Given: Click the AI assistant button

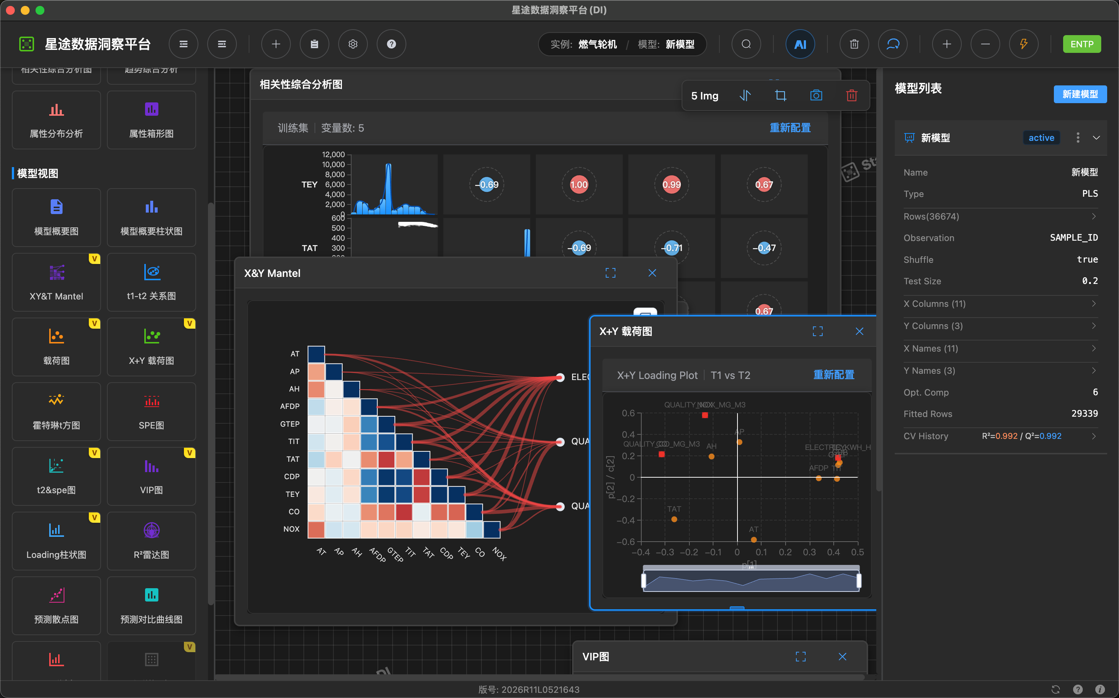Looking at the screenshot, I should pos(800,44).
